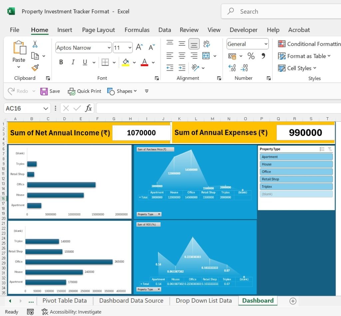
Task: Click the Copy icon in Clipboard
Action: [x=35, y=56]
